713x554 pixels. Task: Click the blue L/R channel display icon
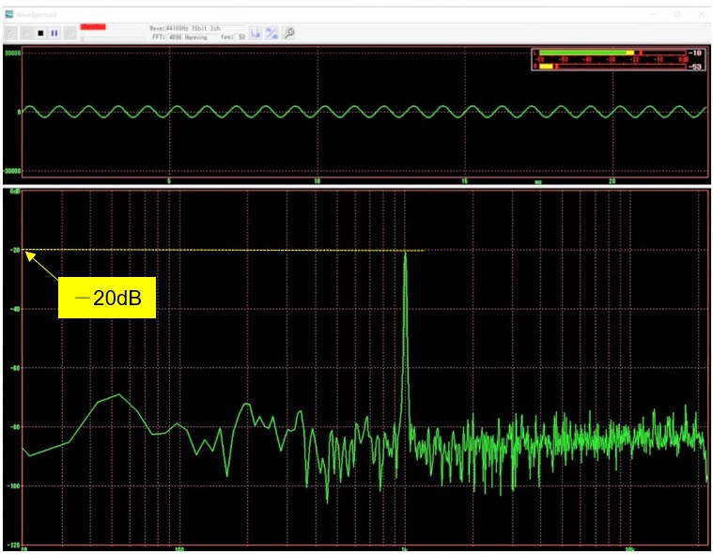(x=256, y=33)
